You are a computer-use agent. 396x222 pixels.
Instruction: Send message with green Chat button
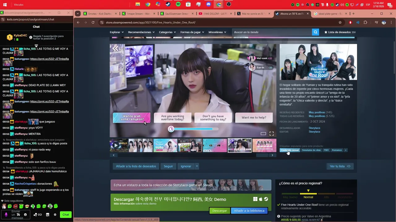pos(66,215)
